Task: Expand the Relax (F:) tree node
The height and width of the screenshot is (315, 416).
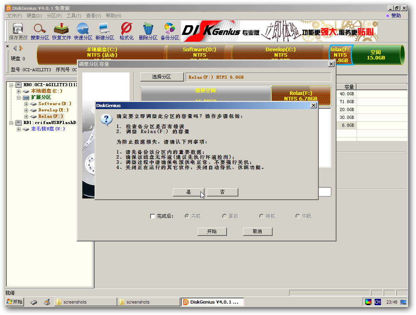Action: pyautogui.click(x=26, y=117)
